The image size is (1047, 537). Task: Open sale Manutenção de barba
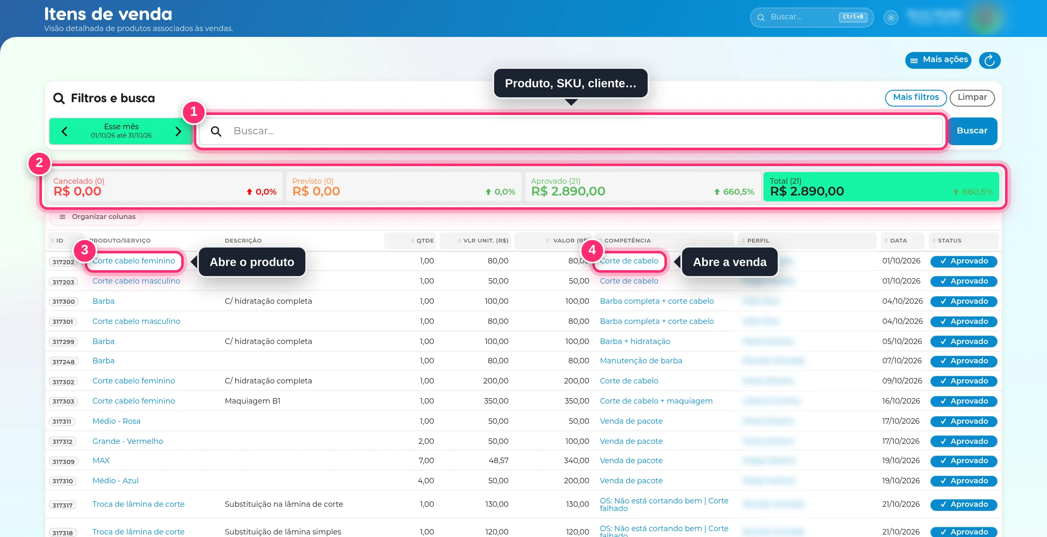coord(641,361)
